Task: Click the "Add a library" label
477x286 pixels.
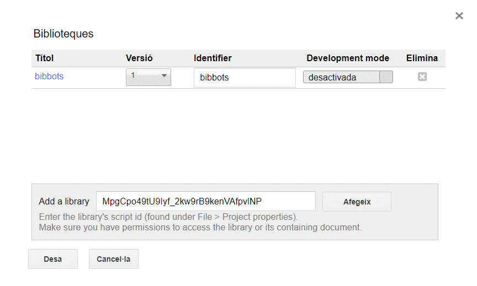Action: [64, 202]
